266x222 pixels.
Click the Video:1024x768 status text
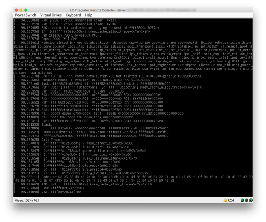27,201
